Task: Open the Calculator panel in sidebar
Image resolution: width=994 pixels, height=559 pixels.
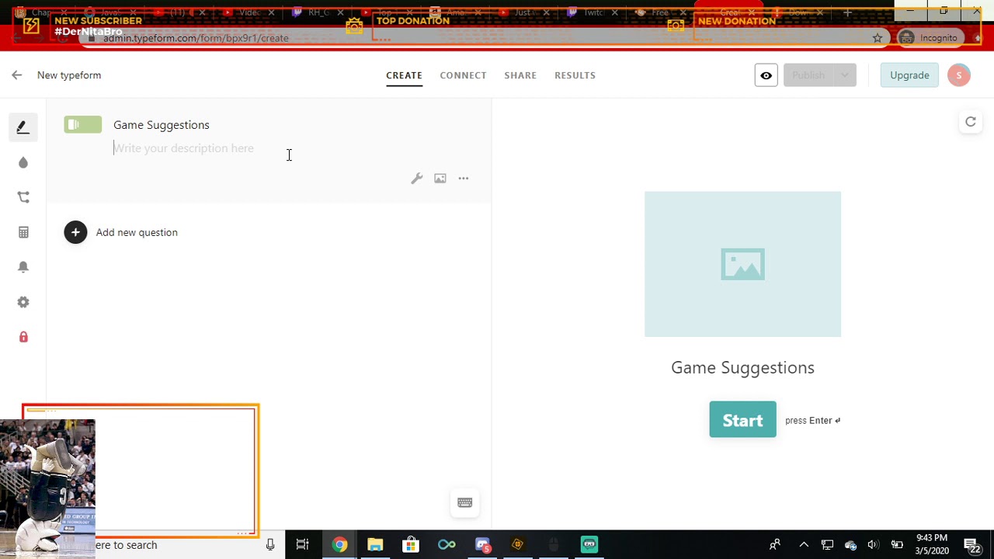Action: point(23,232)
